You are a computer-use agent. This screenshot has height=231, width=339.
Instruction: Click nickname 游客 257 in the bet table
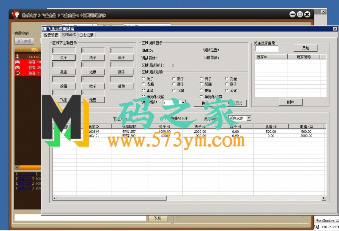point(129,131)
